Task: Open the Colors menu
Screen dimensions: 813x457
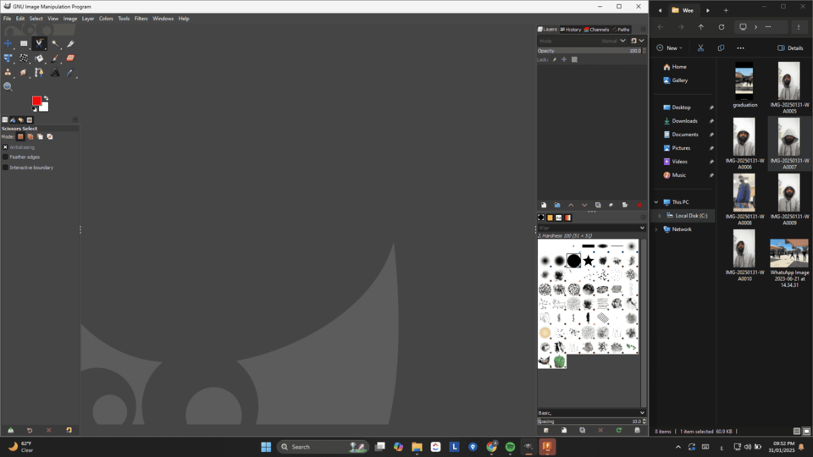Action: (106, 19)
